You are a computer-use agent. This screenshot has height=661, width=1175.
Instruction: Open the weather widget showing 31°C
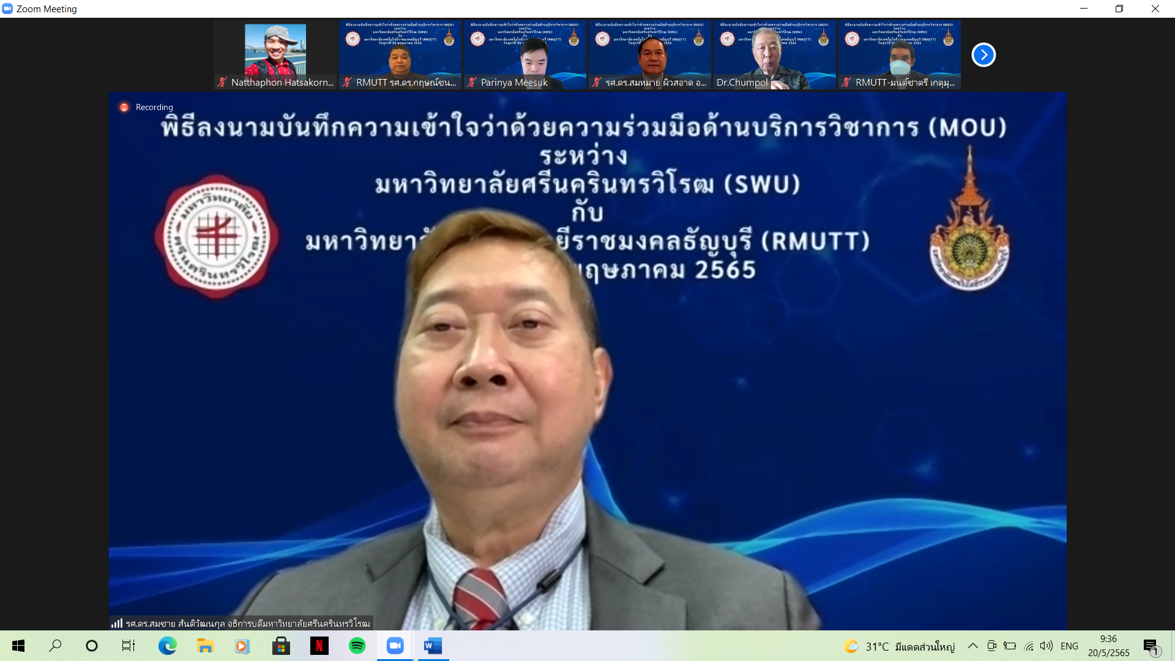coord(899,646)
